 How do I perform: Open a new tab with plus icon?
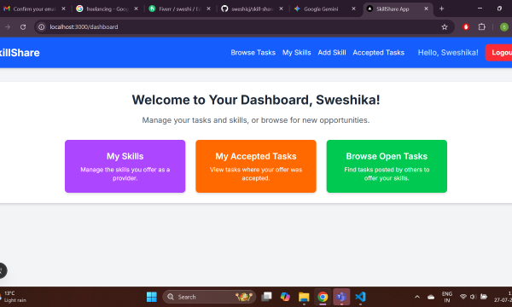click(x=441, y=9)
